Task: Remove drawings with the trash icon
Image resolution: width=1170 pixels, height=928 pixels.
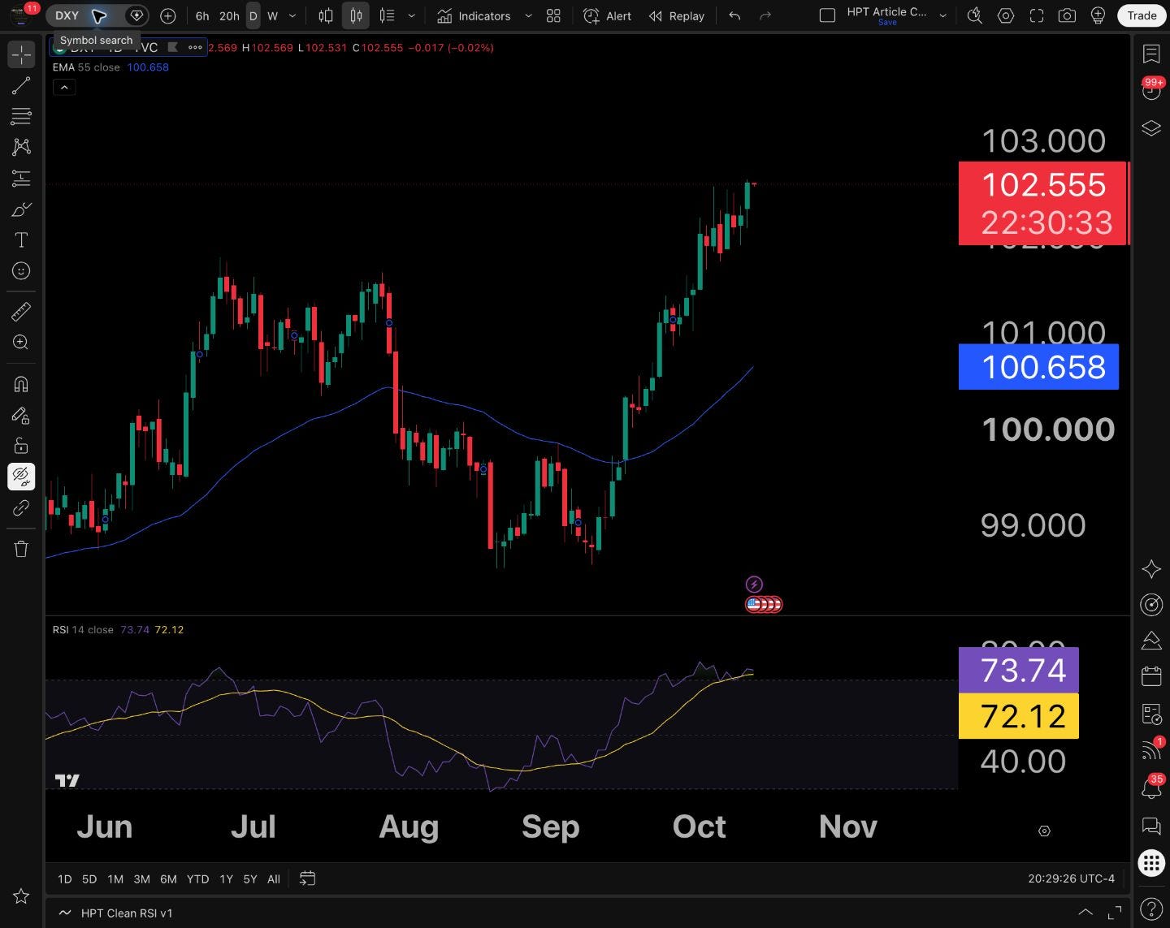Action: point(21,549)
